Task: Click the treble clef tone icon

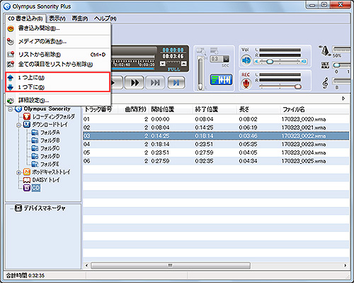Action: click(x=326, y=83)
